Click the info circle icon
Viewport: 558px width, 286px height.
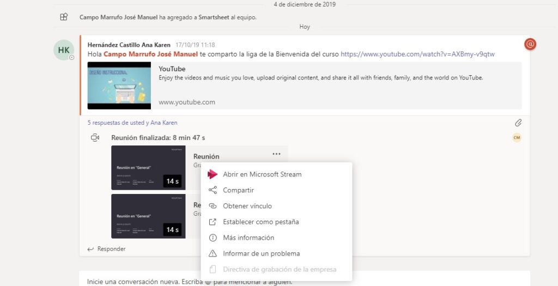click(x=213, y=238)
